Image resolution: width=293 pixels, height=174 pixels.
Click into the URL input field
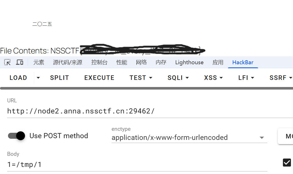click(143, 111)
